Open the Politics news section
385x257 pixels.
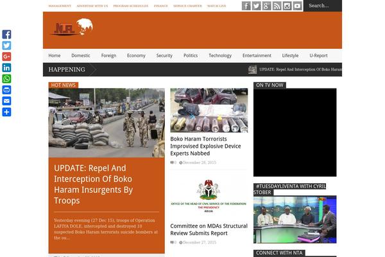click(191, 56)
